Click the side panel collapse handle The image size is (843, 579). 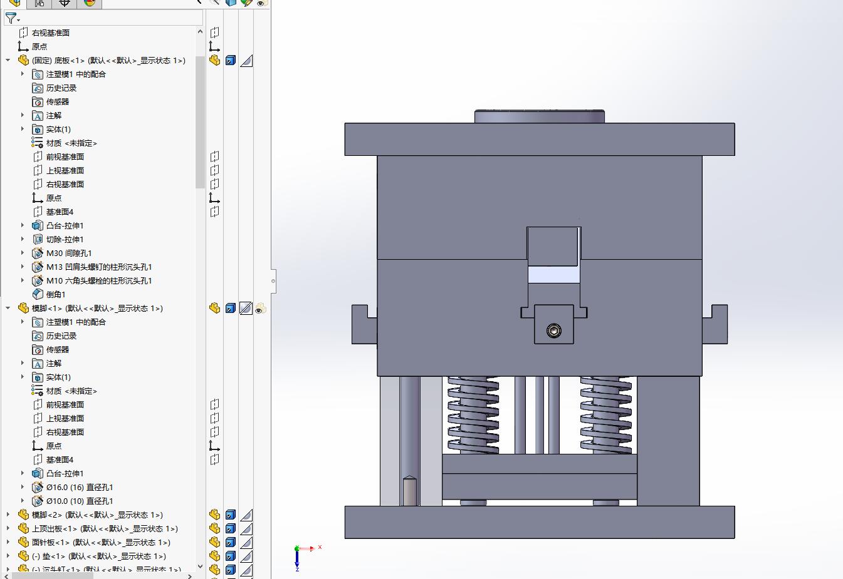click(273, 280)
